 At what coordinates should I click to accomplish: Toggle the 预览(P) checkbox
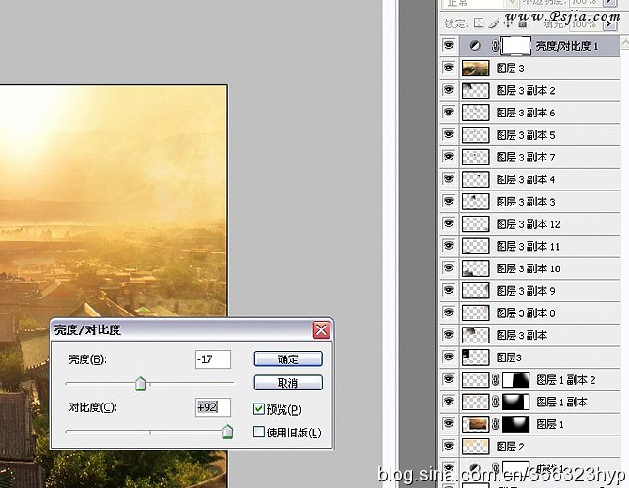pos(259,409)
